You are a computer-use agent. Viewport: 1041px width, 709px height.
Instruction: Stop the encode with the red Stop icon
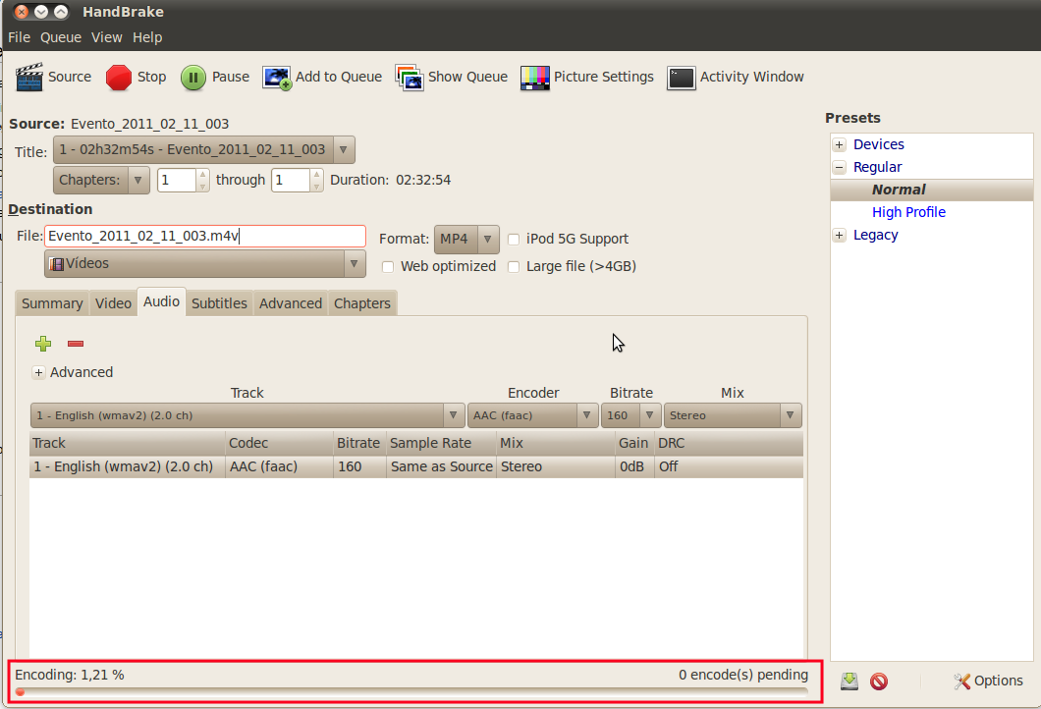coord(119,77)
